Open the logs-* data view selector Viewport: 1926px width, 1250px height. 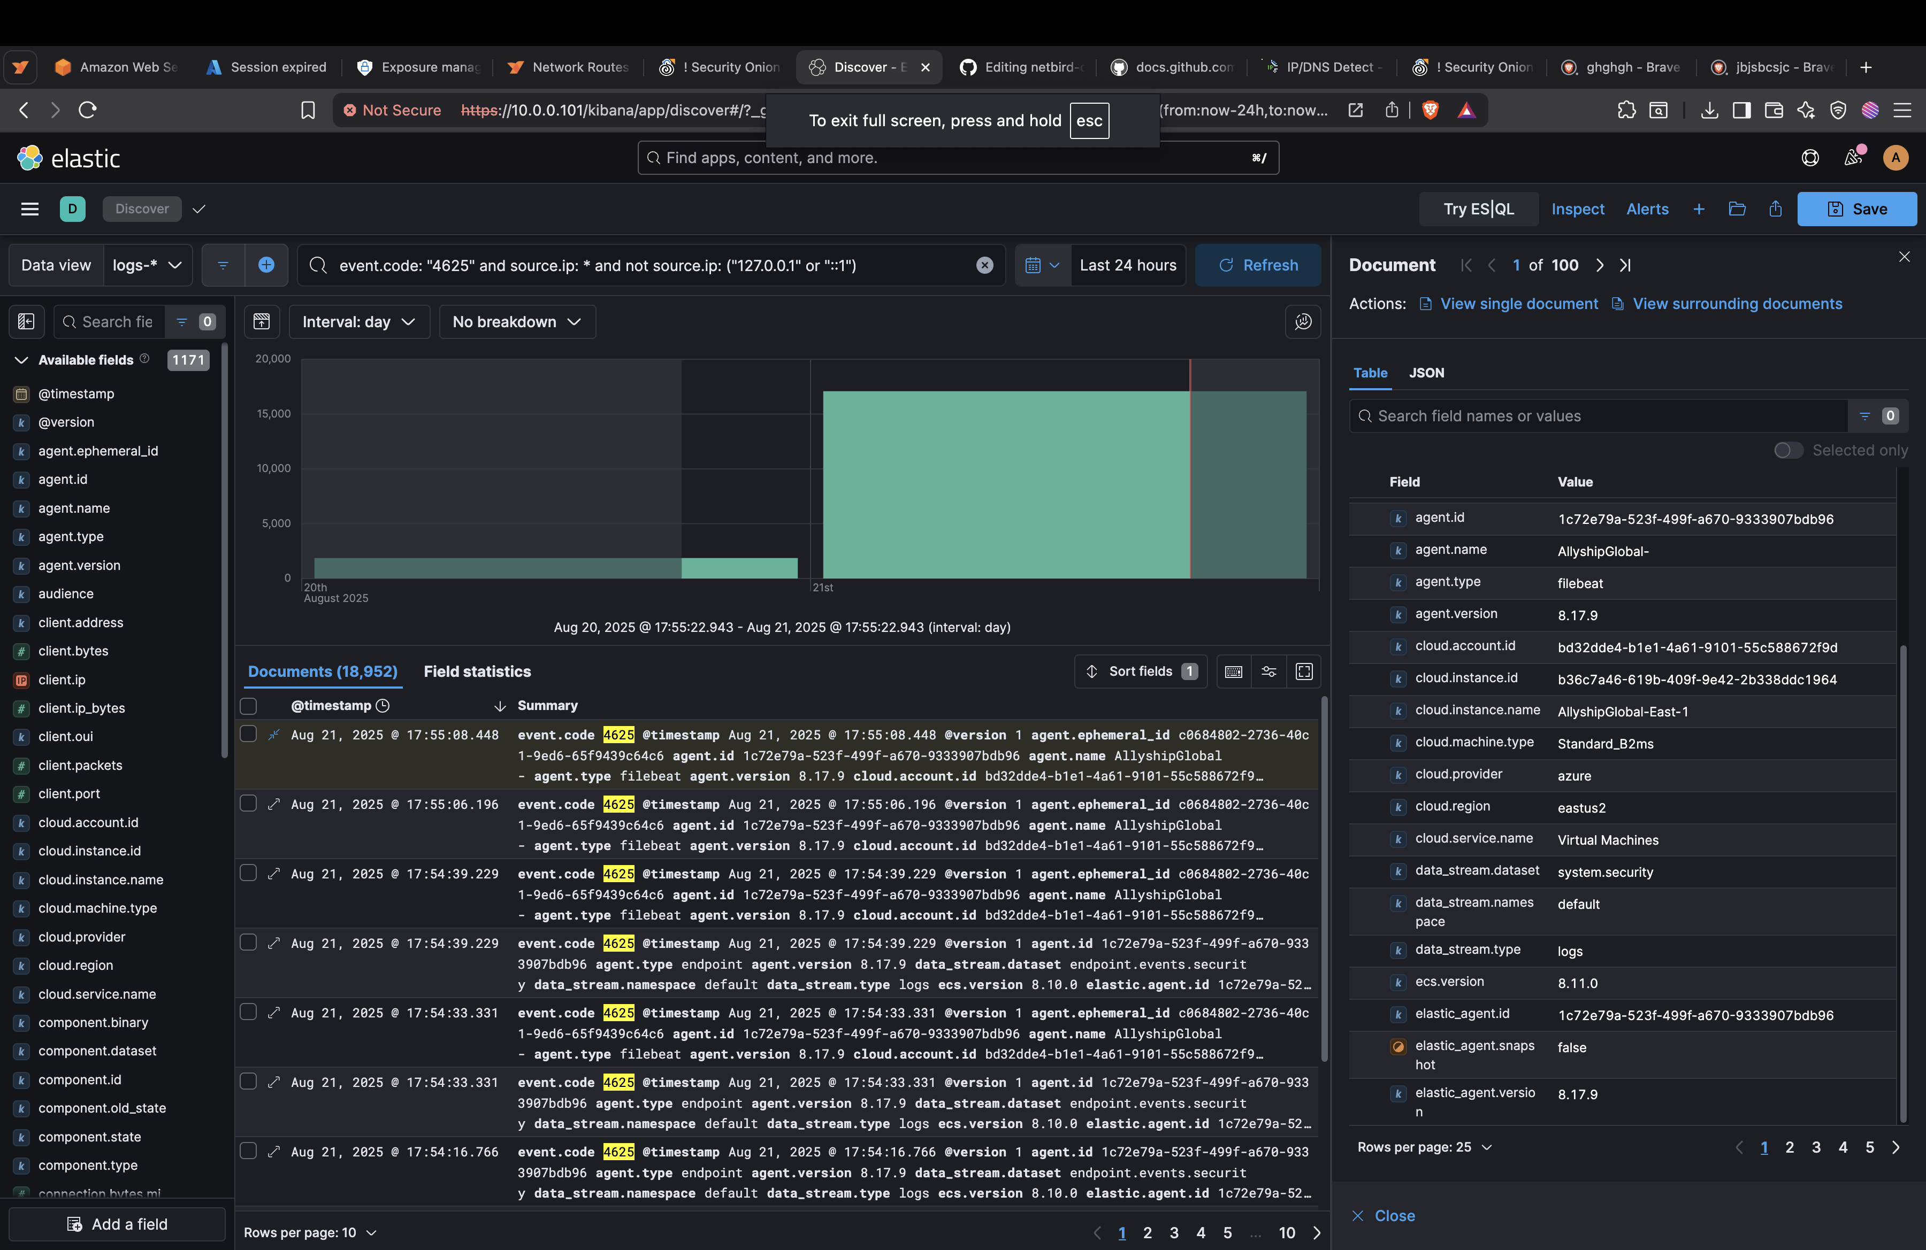point(147,265)
